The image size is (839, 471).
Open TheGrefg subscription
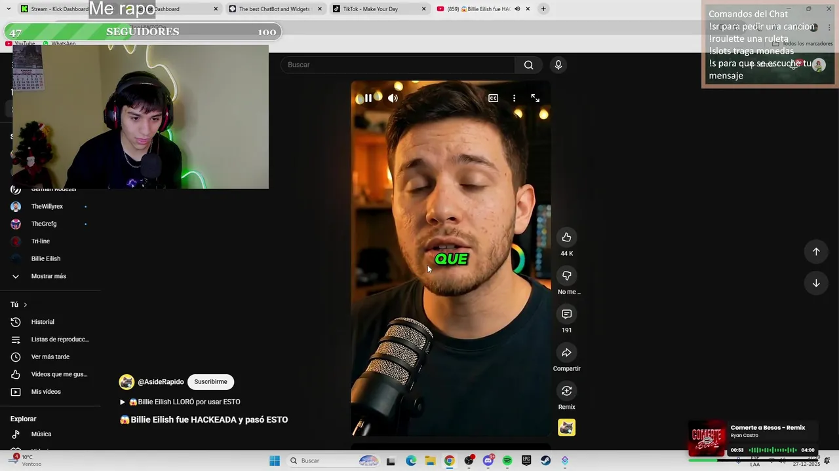click(44, 224)
